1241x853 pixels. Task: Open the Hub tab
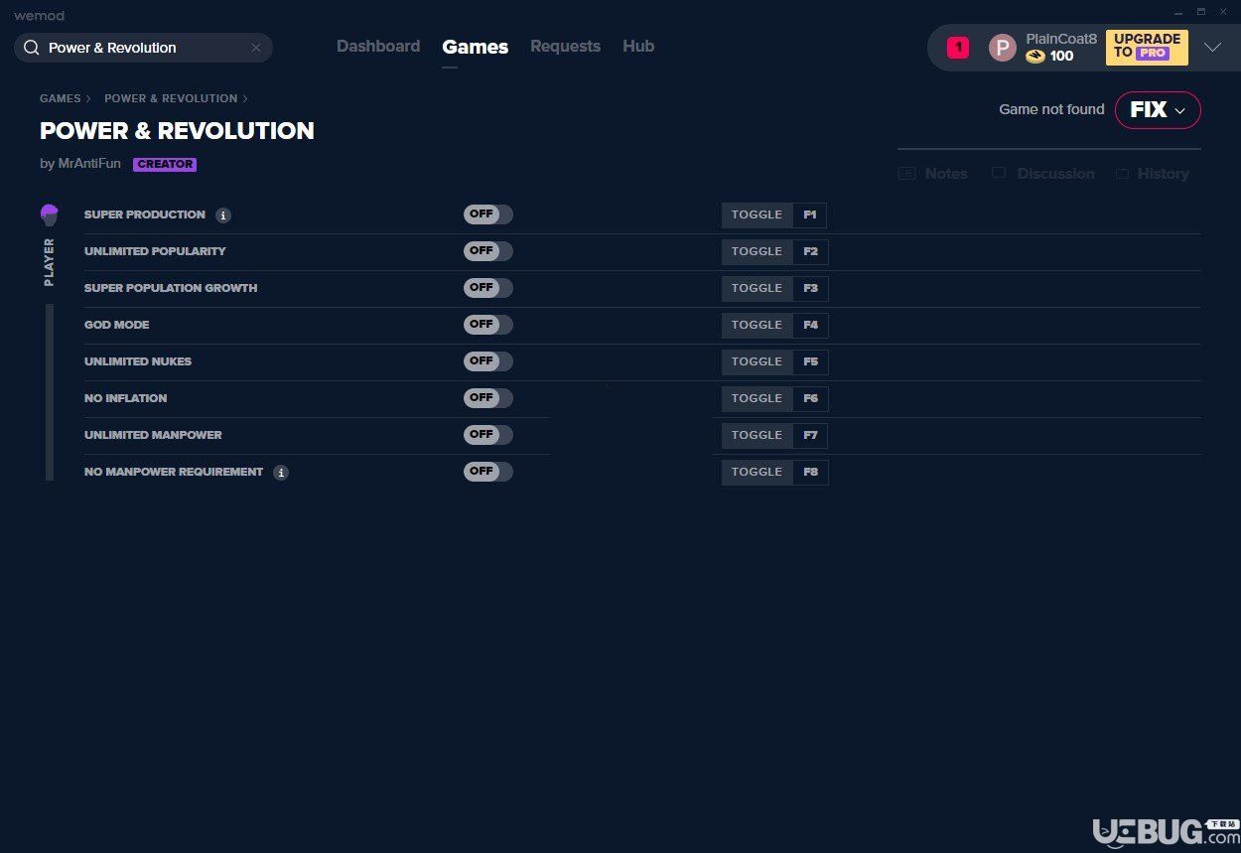[x=638, y=47]
